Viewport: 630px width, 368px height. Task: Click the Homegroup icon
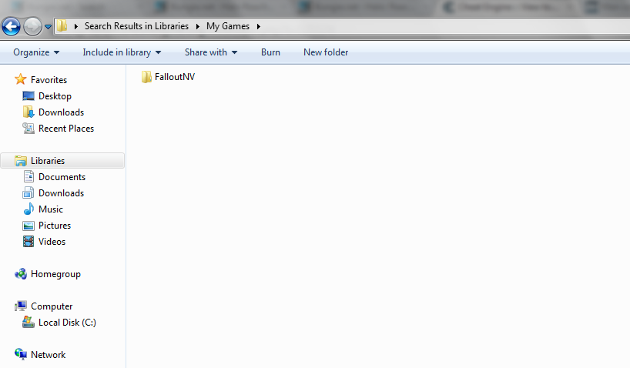pos(21,274)
